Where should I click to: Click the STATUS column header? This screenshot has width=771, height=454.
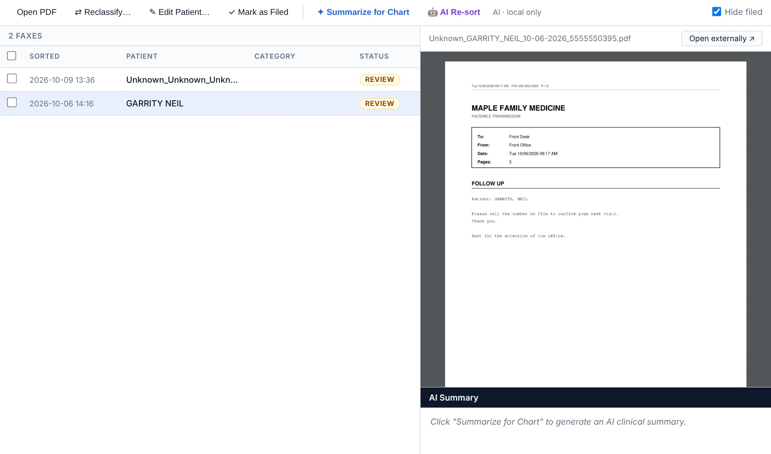[x=374, y=56]
